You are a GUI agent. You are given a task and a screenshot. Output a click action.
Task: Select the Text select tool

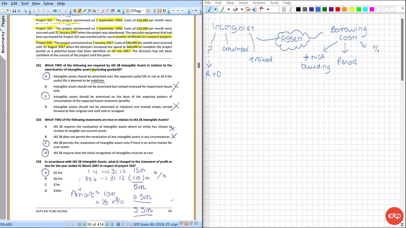pyautogui.click(x=89, y=11)
